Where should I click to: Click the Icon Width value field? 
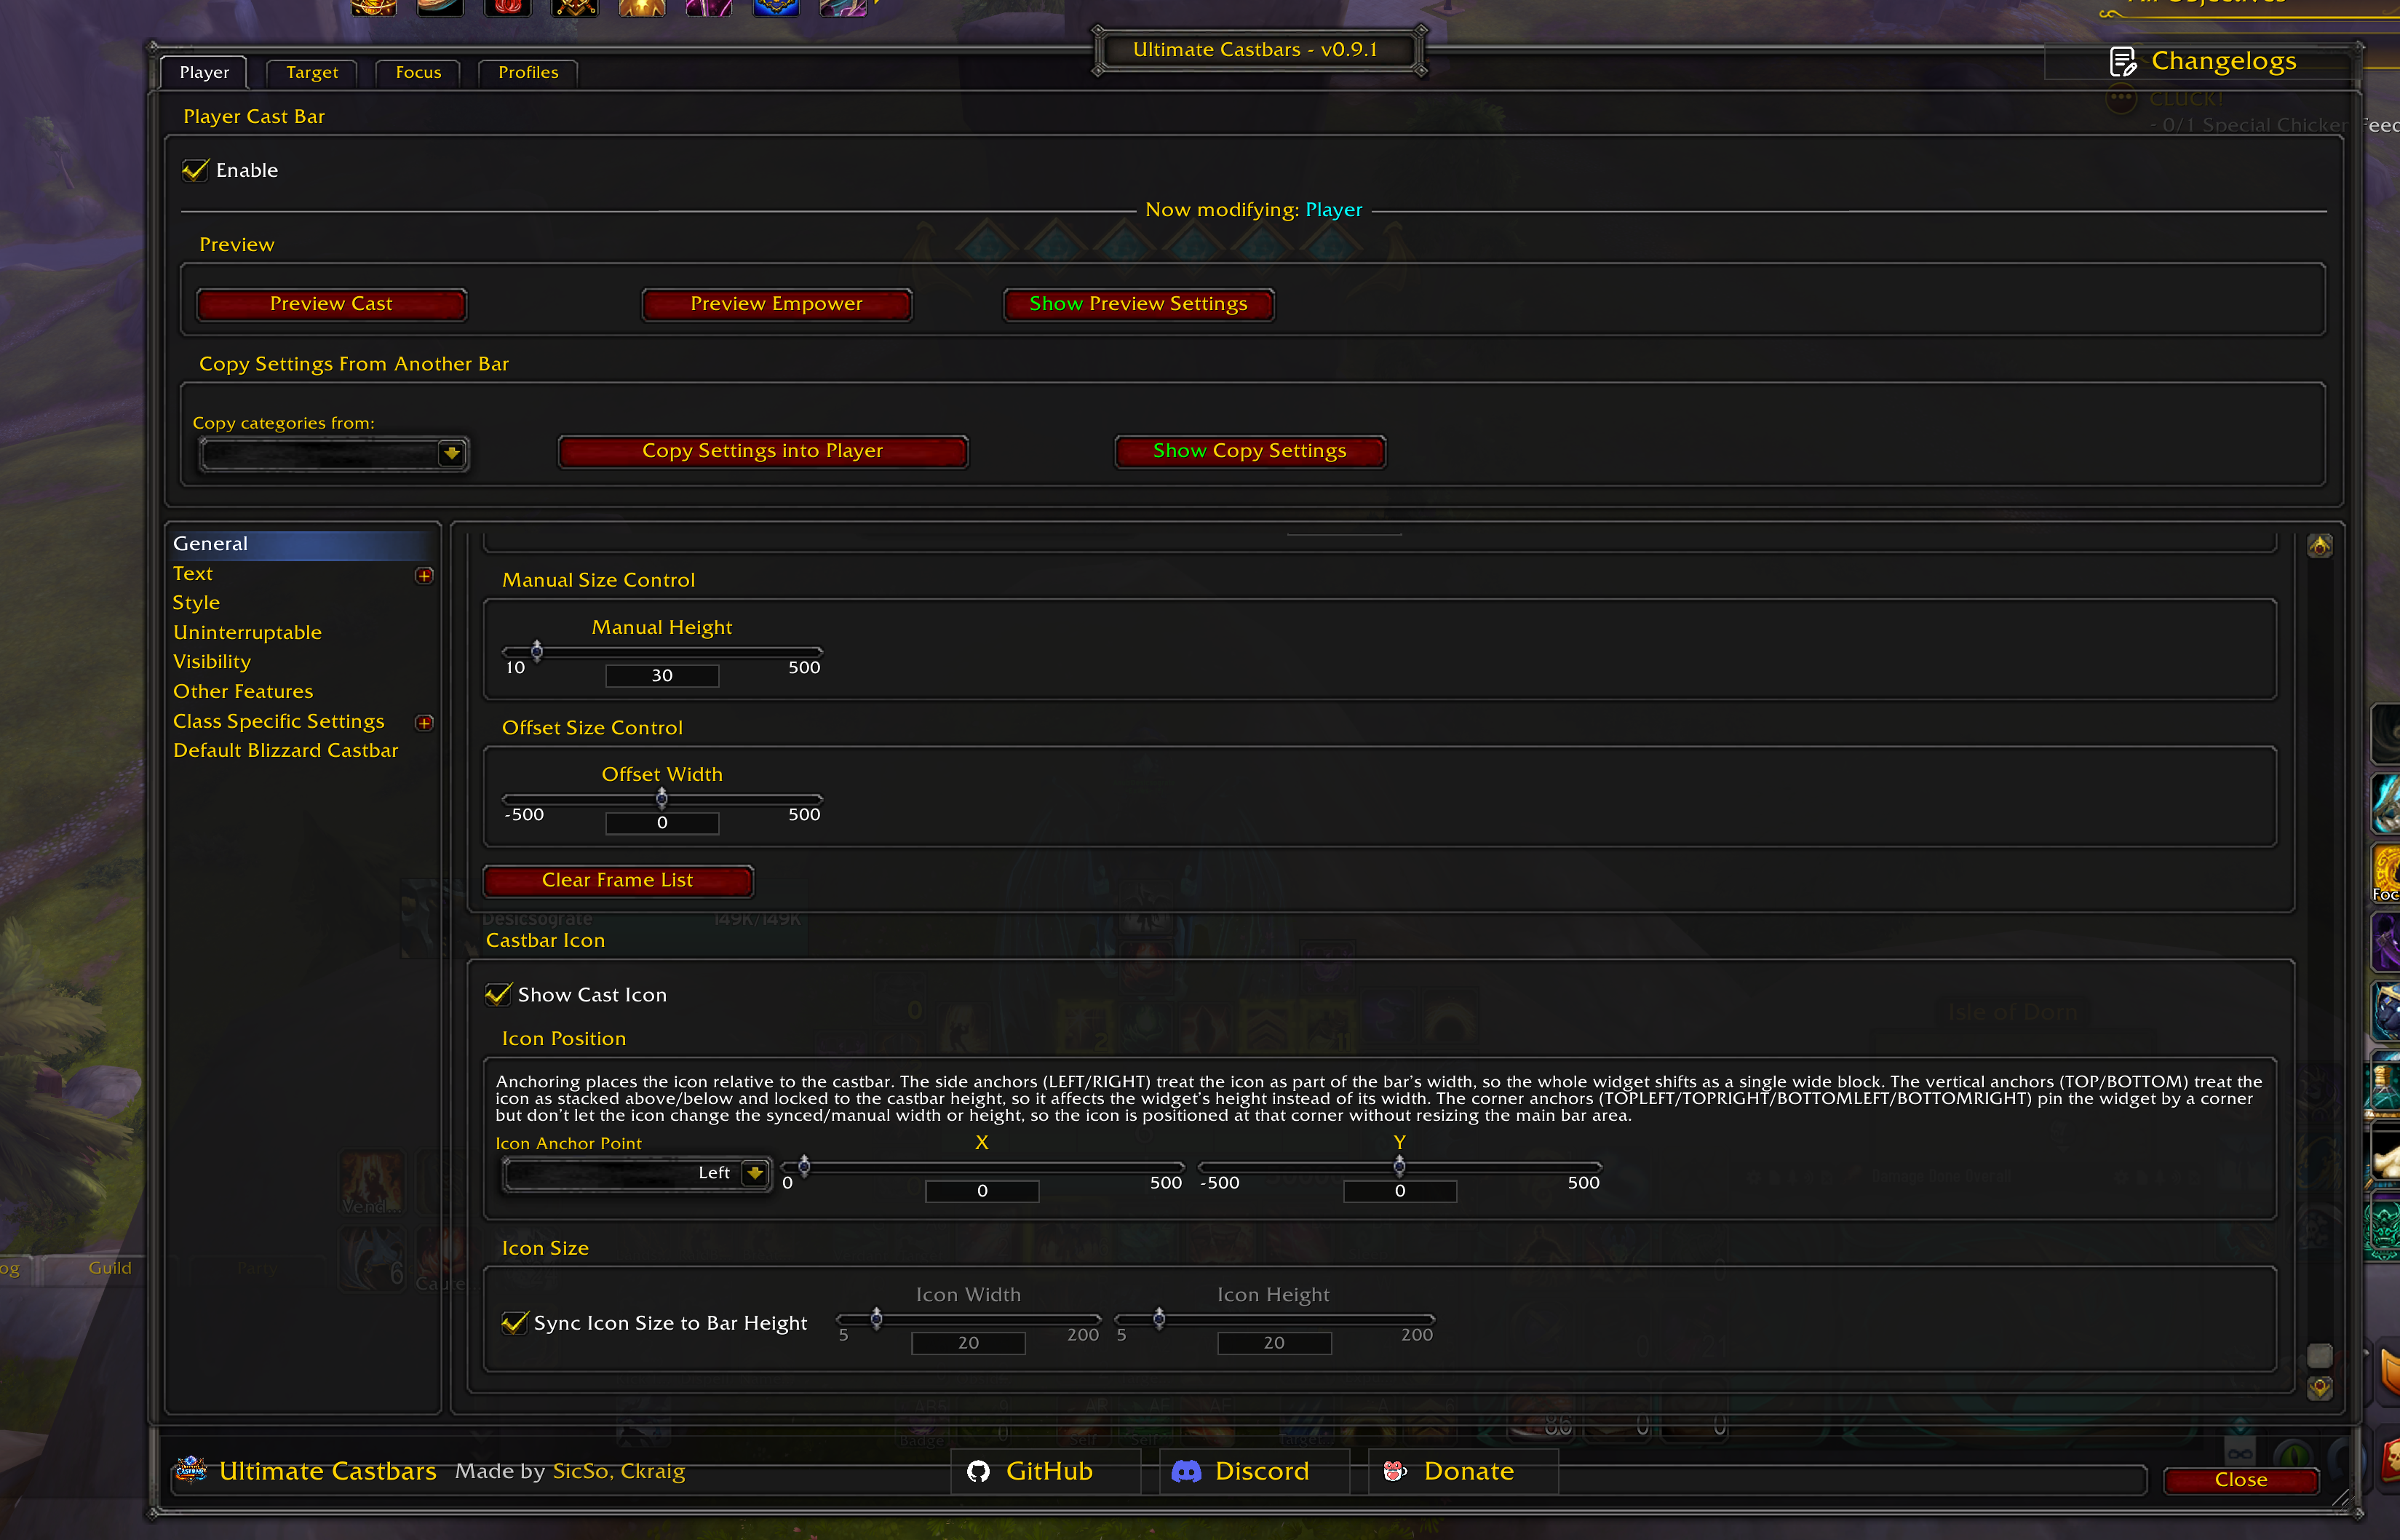(968, 1343)
